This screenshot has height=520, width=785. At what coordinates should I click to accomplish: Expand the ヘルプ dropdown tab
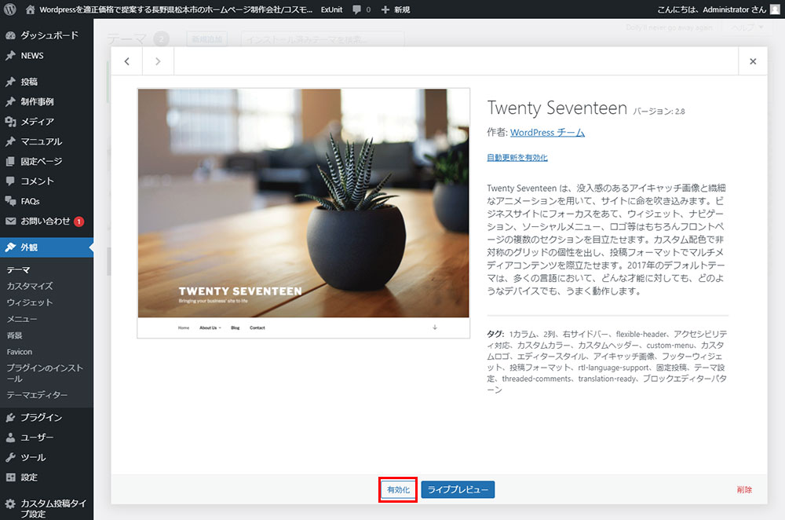click(747, 27)
